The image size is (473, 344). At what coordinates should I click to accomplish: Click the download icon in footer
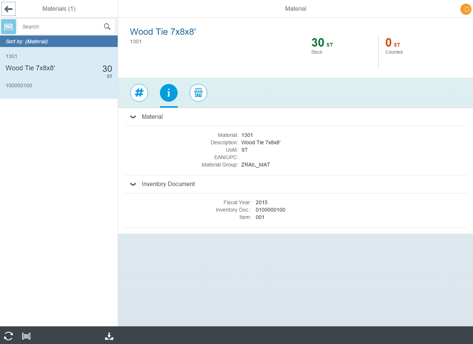109,336
